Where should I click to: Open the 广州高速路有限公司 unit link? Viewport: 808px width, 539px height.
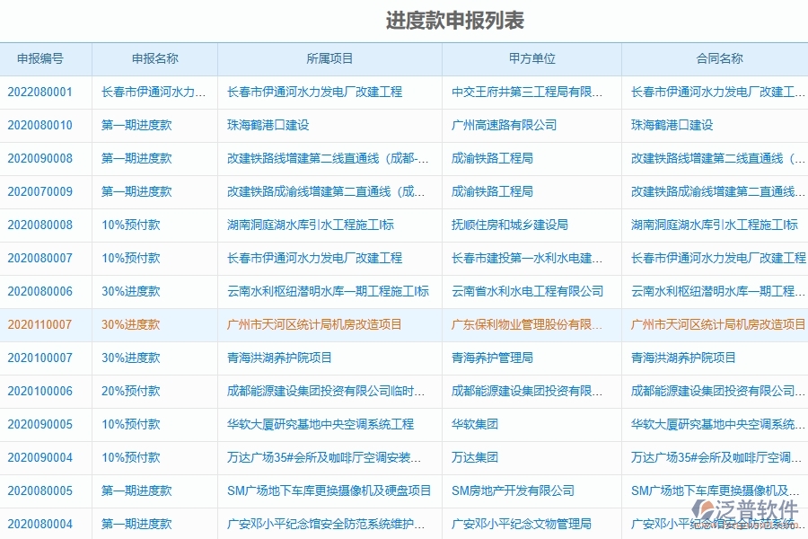[504, 125]
